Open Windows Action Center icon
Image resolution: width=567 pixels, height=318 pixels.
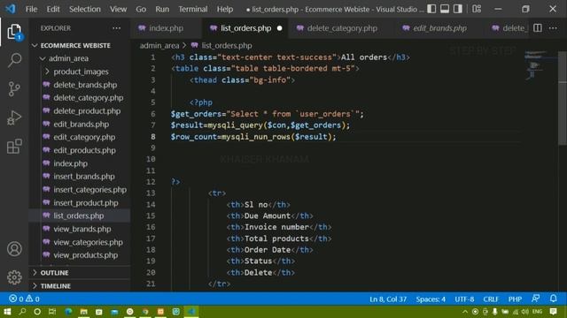pos(553,312)
